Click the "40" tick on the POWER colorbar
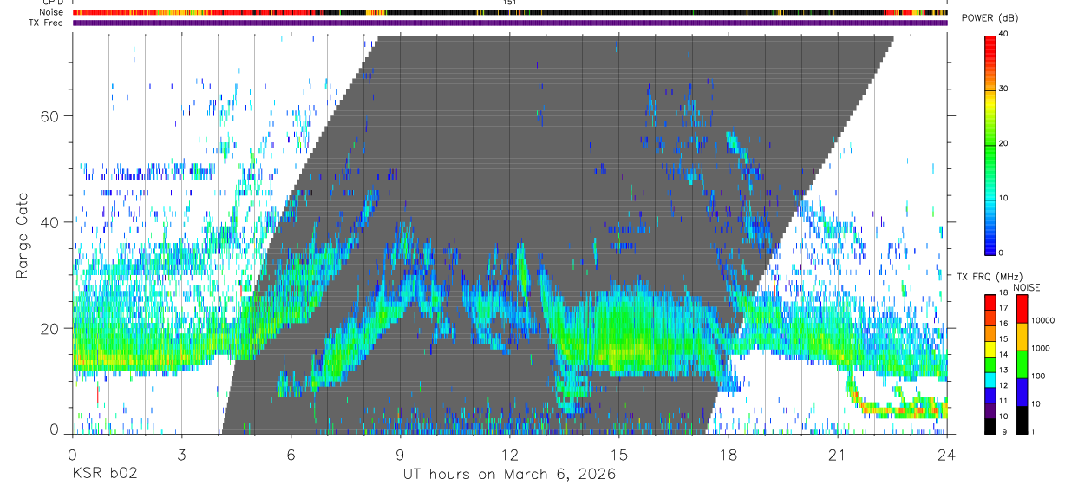The height and width of the screenshot is (492, 1065). pyautogui.click(x=1003, y=35)
